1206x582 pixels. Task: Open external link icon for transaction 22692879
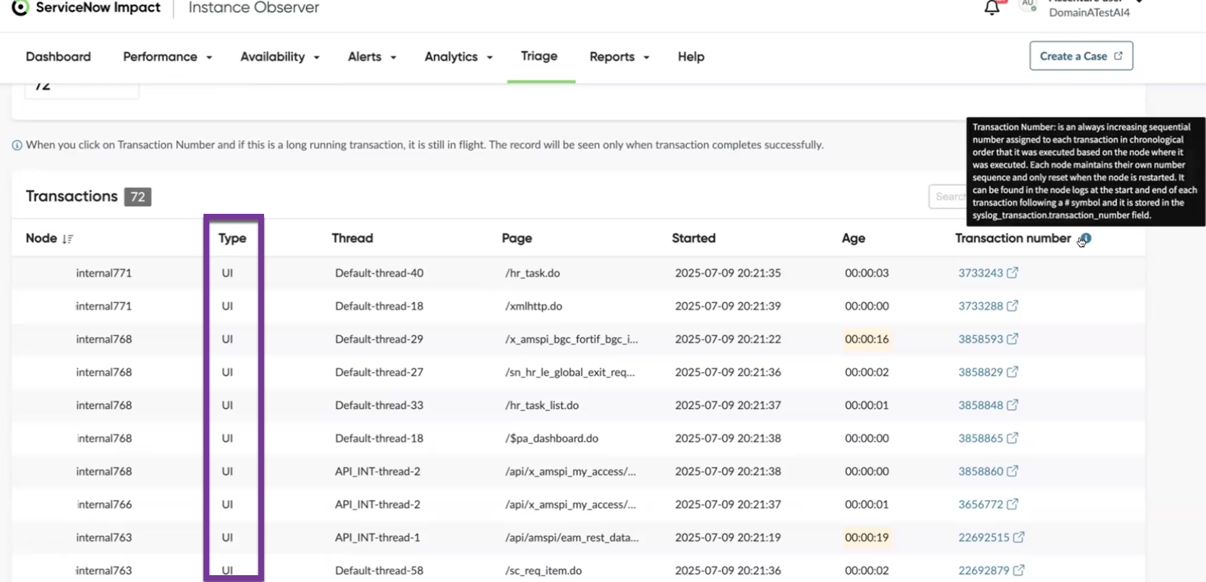tap(1019, 571)
